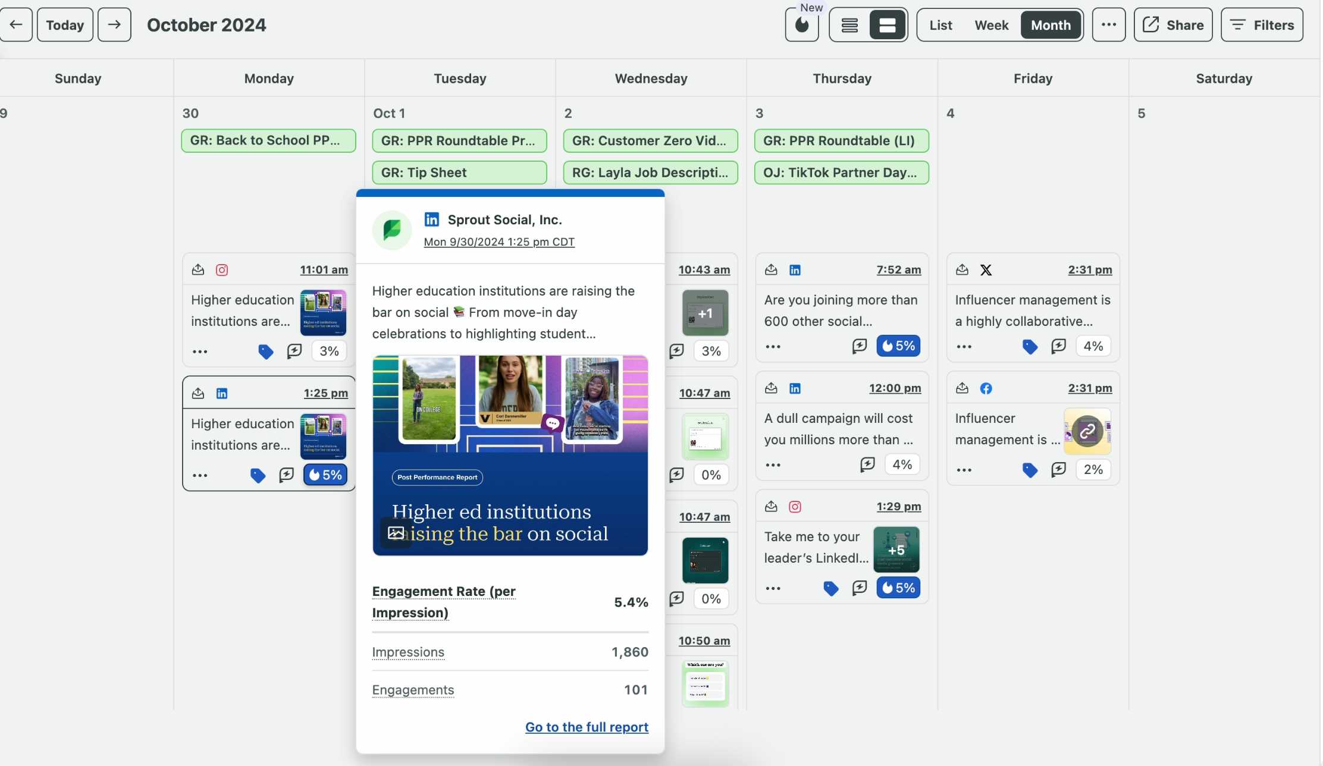
Task: Open the GR: Back to School PP... note
Action: (x=268, y=141)
